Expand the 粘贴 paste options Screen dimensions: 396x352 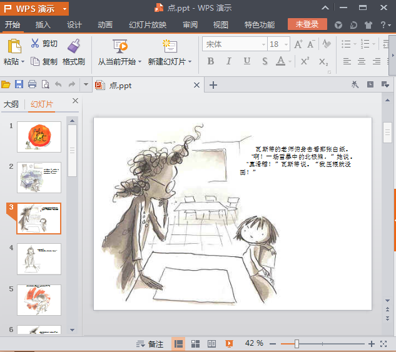pyautogui.click(x=23, y=61)
